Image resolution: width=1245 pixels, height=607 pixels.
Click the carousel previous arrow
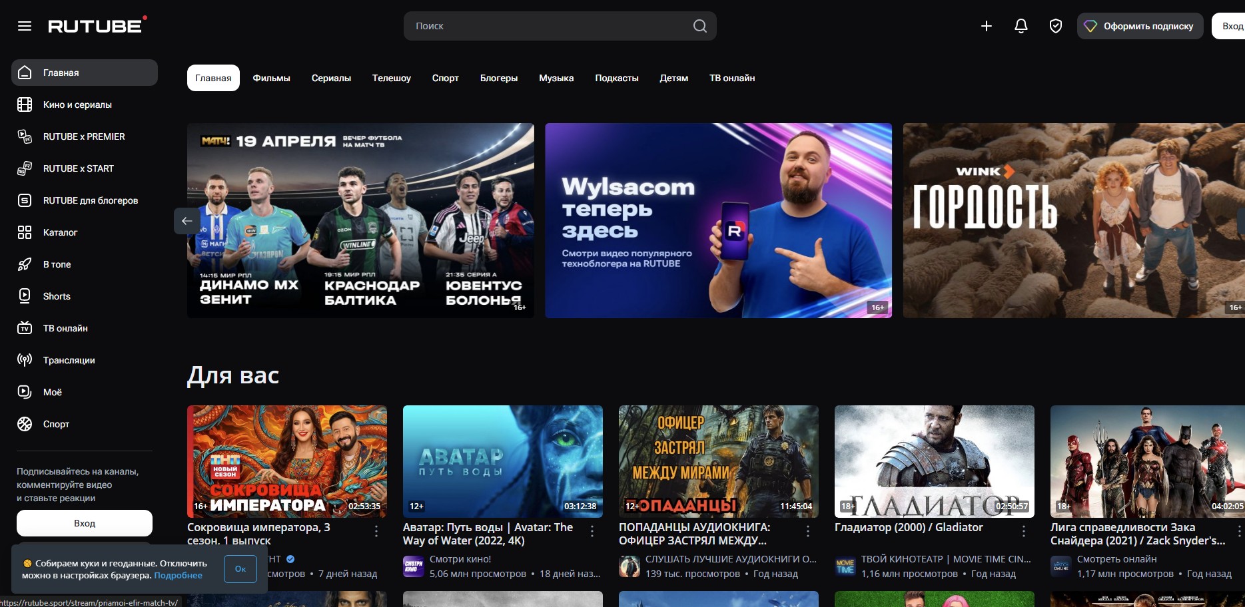click(x=187, y=221)
